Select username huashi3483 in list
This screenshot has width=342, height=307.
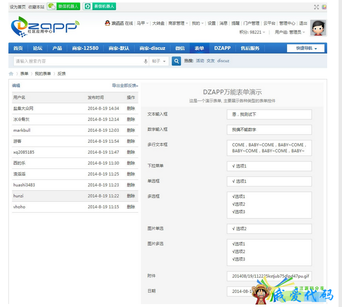24,185
